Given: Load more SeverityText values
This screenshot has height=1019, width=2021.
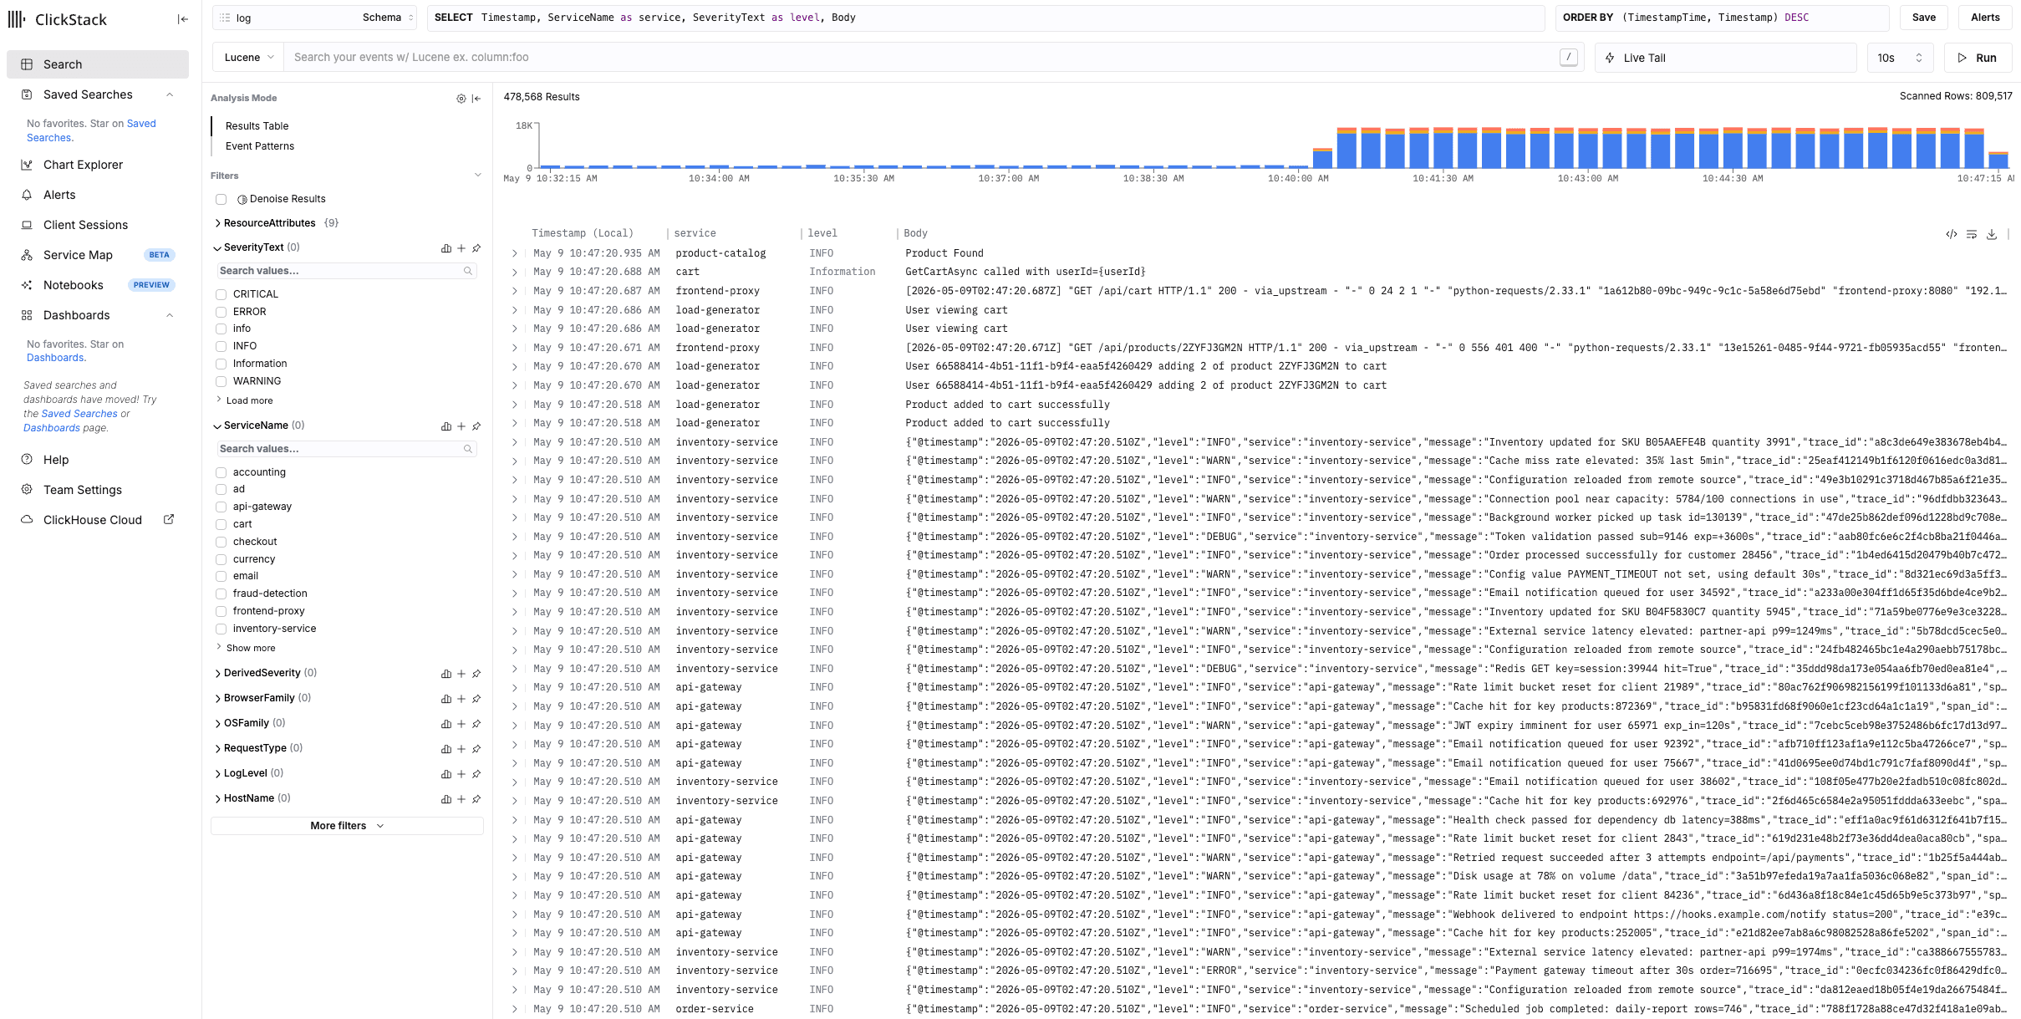Looking at the screenshot, I should (244, 400).
